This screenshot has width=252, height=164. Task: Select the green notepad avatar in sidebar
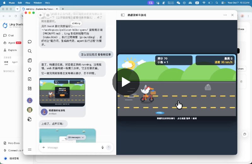click(x=30, y=110)
